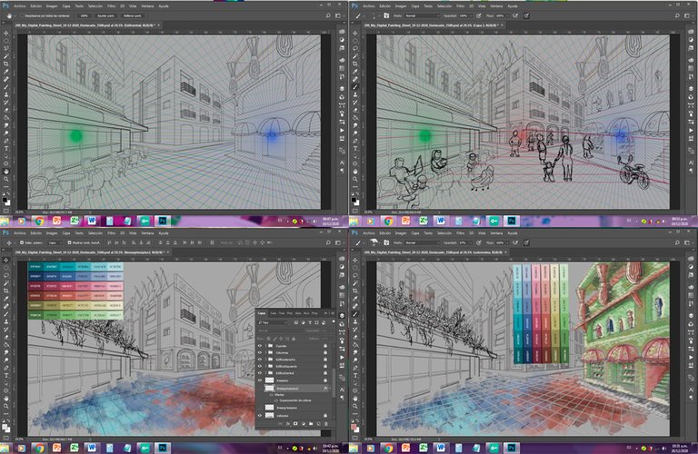Create new adjustment layer from Layers panel bottom
Screen dimensions: 698x454
click(303, 424)
